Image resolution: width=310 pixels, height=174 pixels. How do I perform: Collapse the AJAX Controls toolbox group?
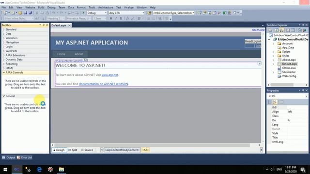pos(4,72)
